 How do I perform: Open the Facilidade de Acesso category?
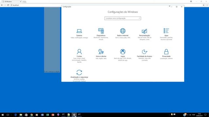[144, 55]
